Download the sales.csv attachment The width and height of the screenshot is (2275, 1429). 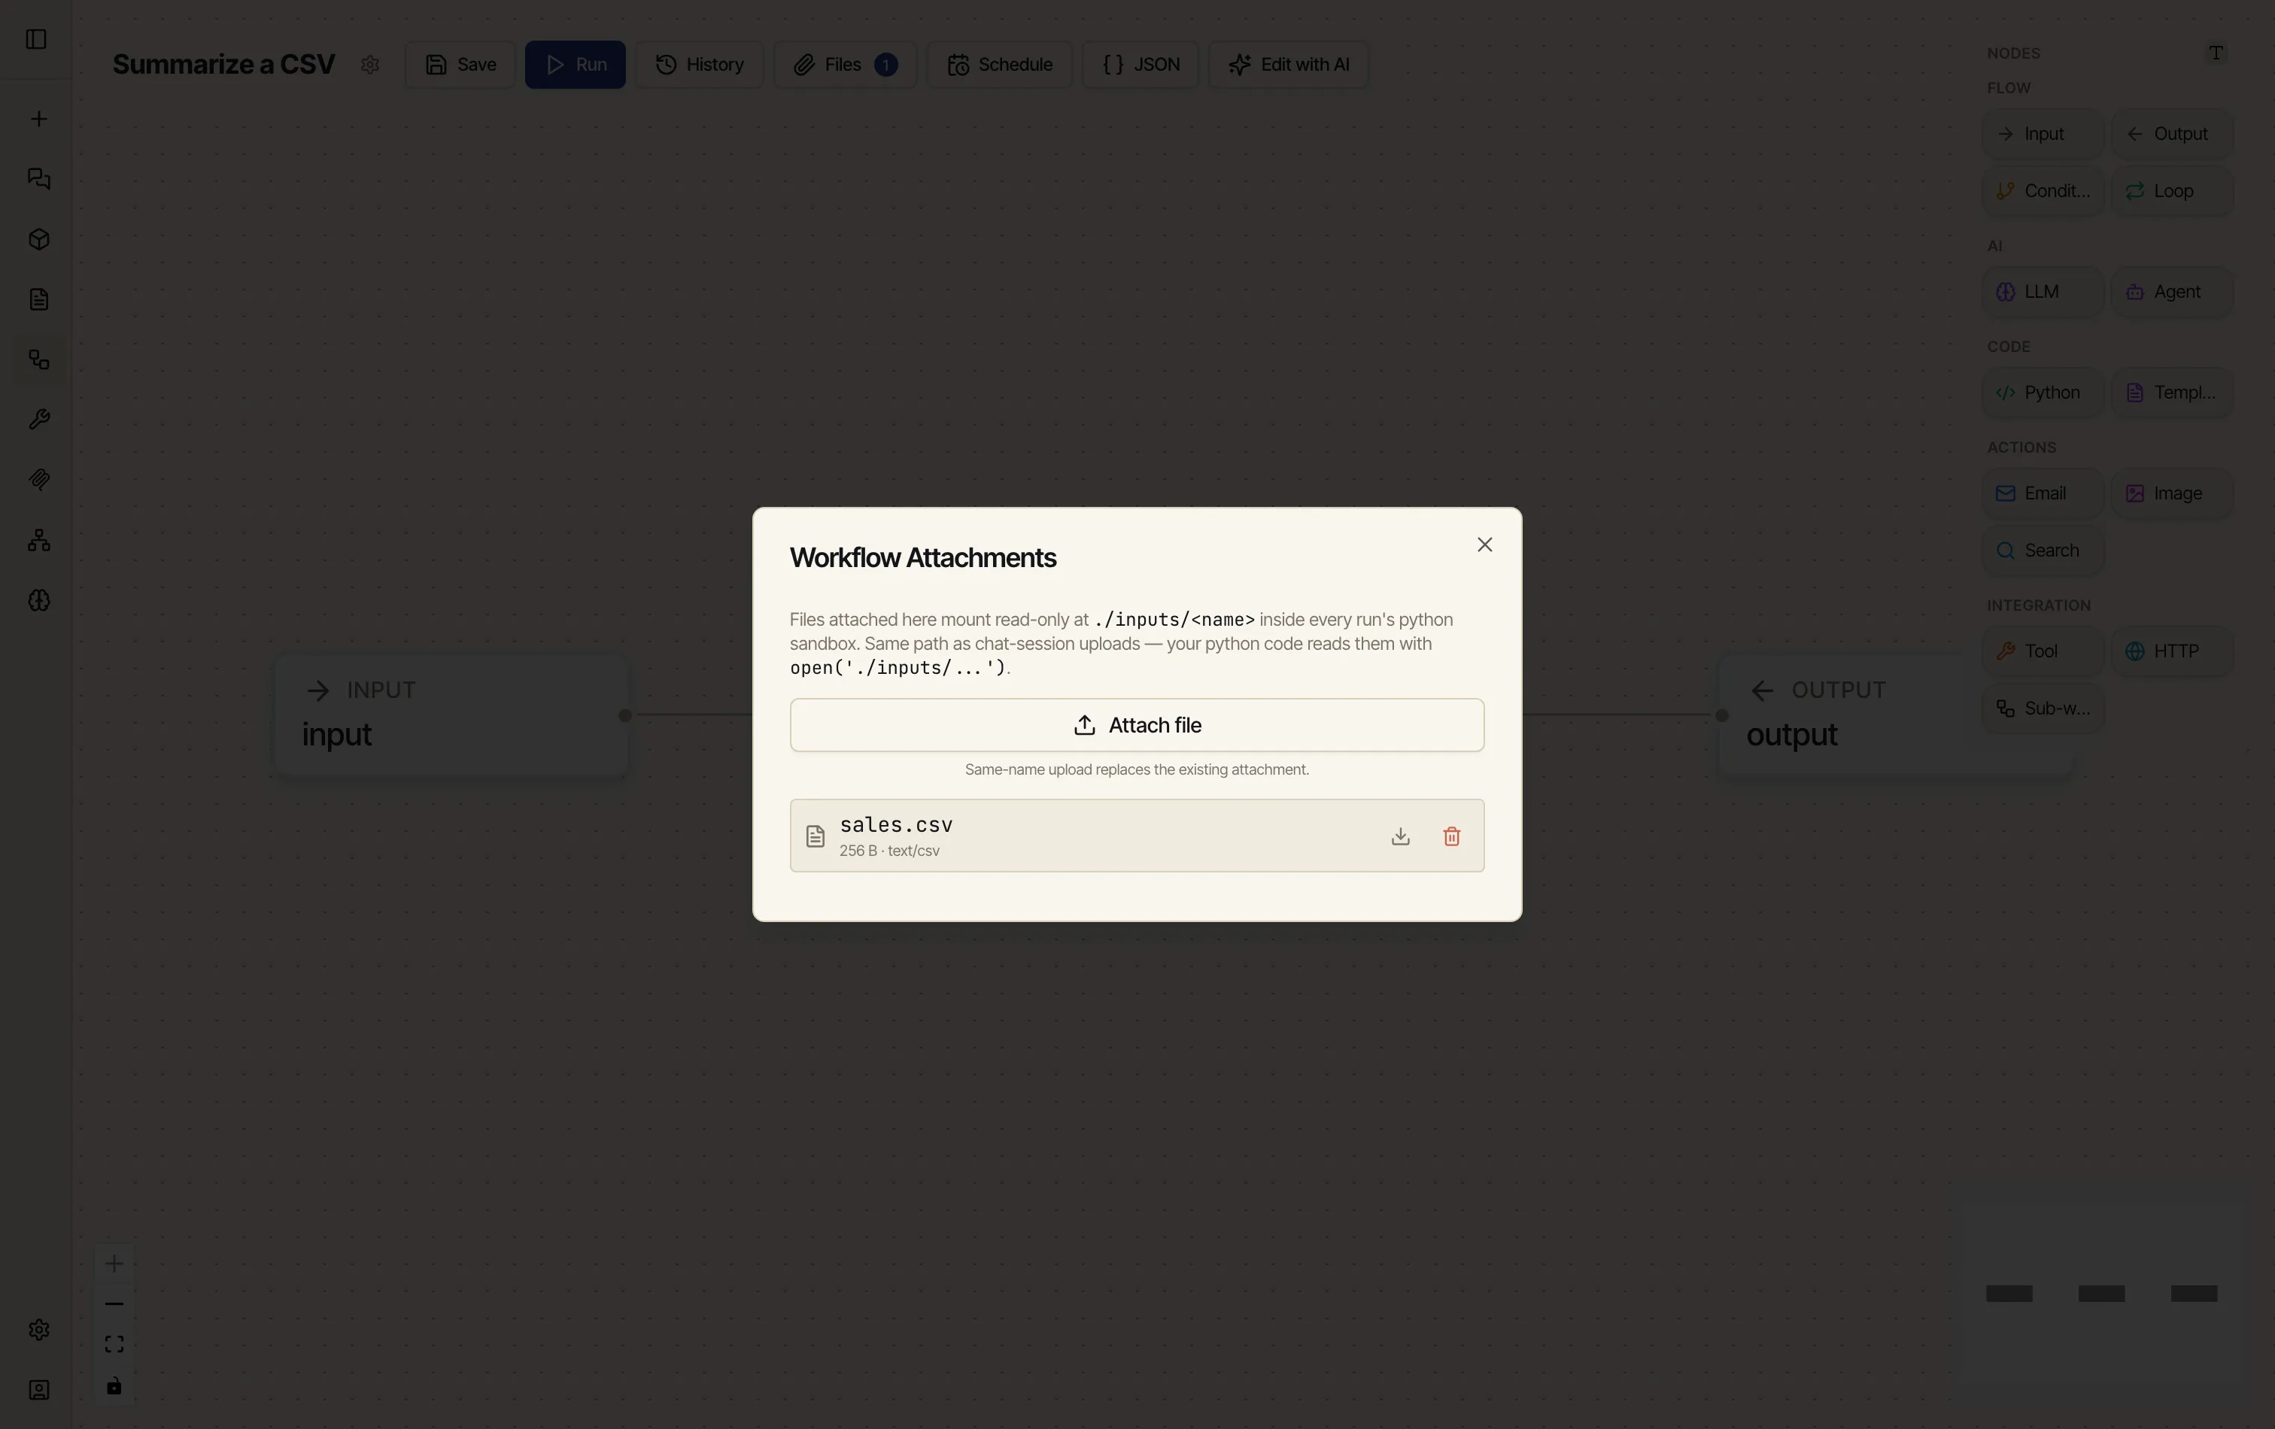tap(1400, 836)
